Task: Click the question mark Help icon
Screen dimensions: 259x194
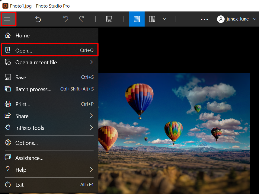Action: 8,169
